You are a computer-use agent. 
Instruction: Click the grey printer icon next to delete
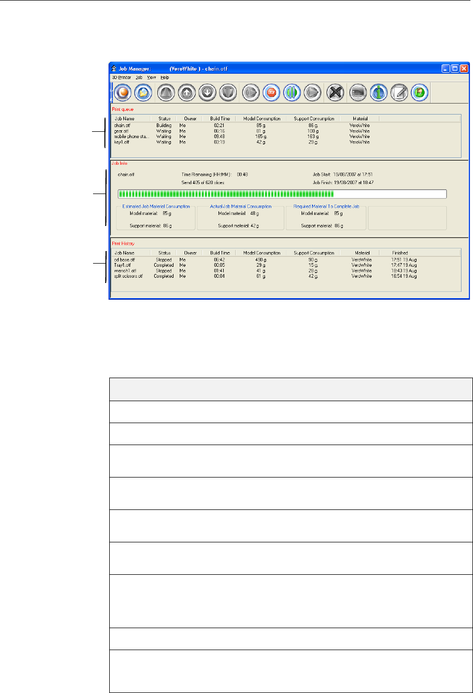click(358, 93)
